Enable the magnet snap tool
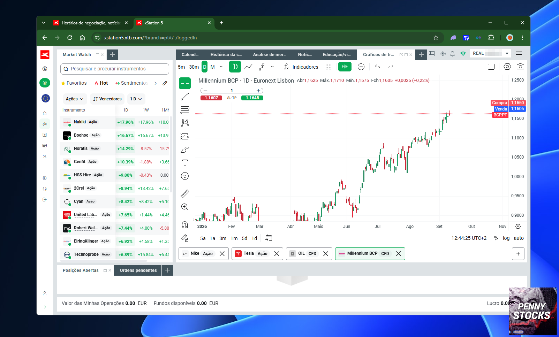Viewport: 559px width, 337px height. point(185,225)
